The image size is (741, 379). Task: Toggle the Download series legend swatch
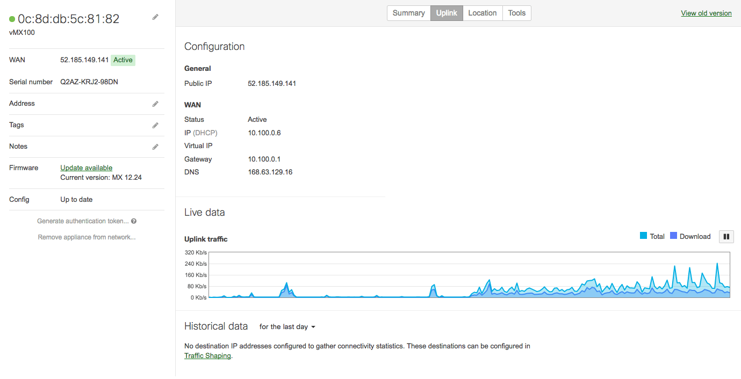point(673,236)
